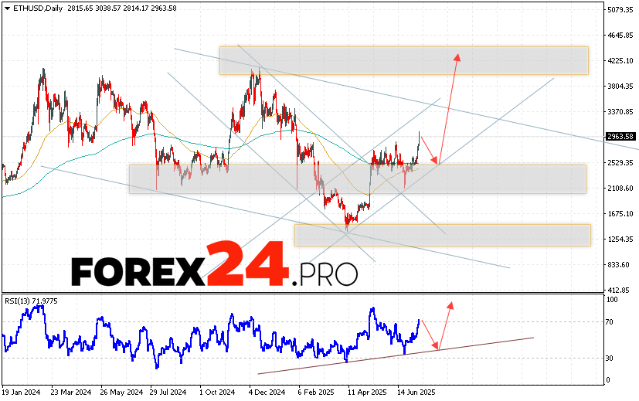639x401 pixels.
Task: Click the long red upward forecast arrowhead
Action: [457, 56]
